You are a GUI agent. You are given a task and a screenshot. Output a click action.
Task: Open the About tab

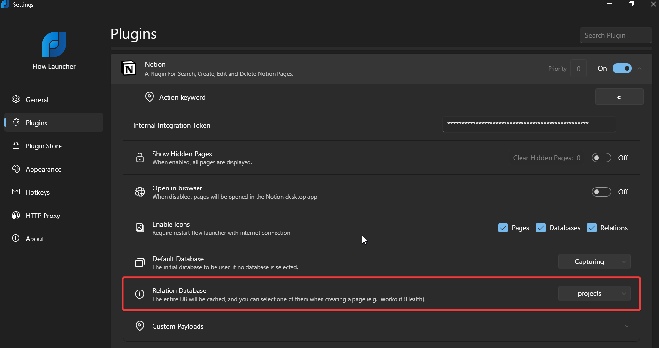54,239
